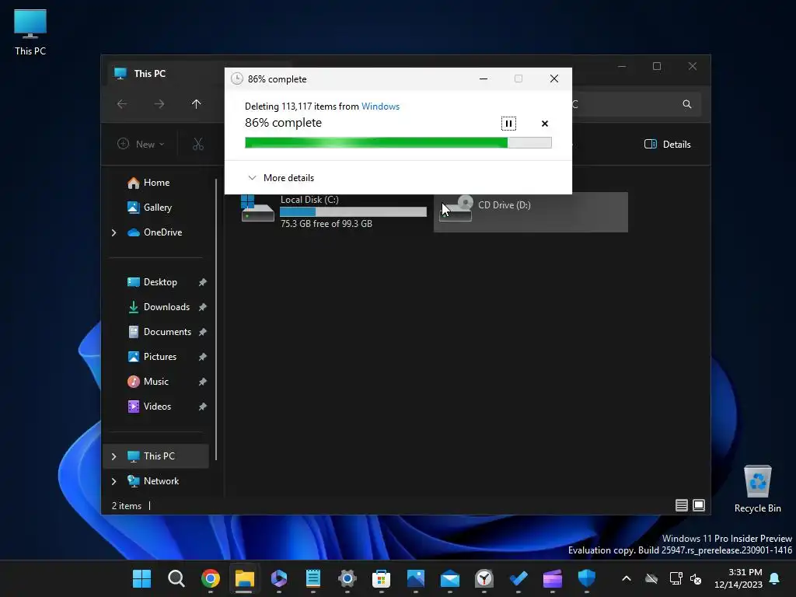Open notifications bell in system tray
The height and width of the screenshot is (597, 796).
[x=774, y=578]
